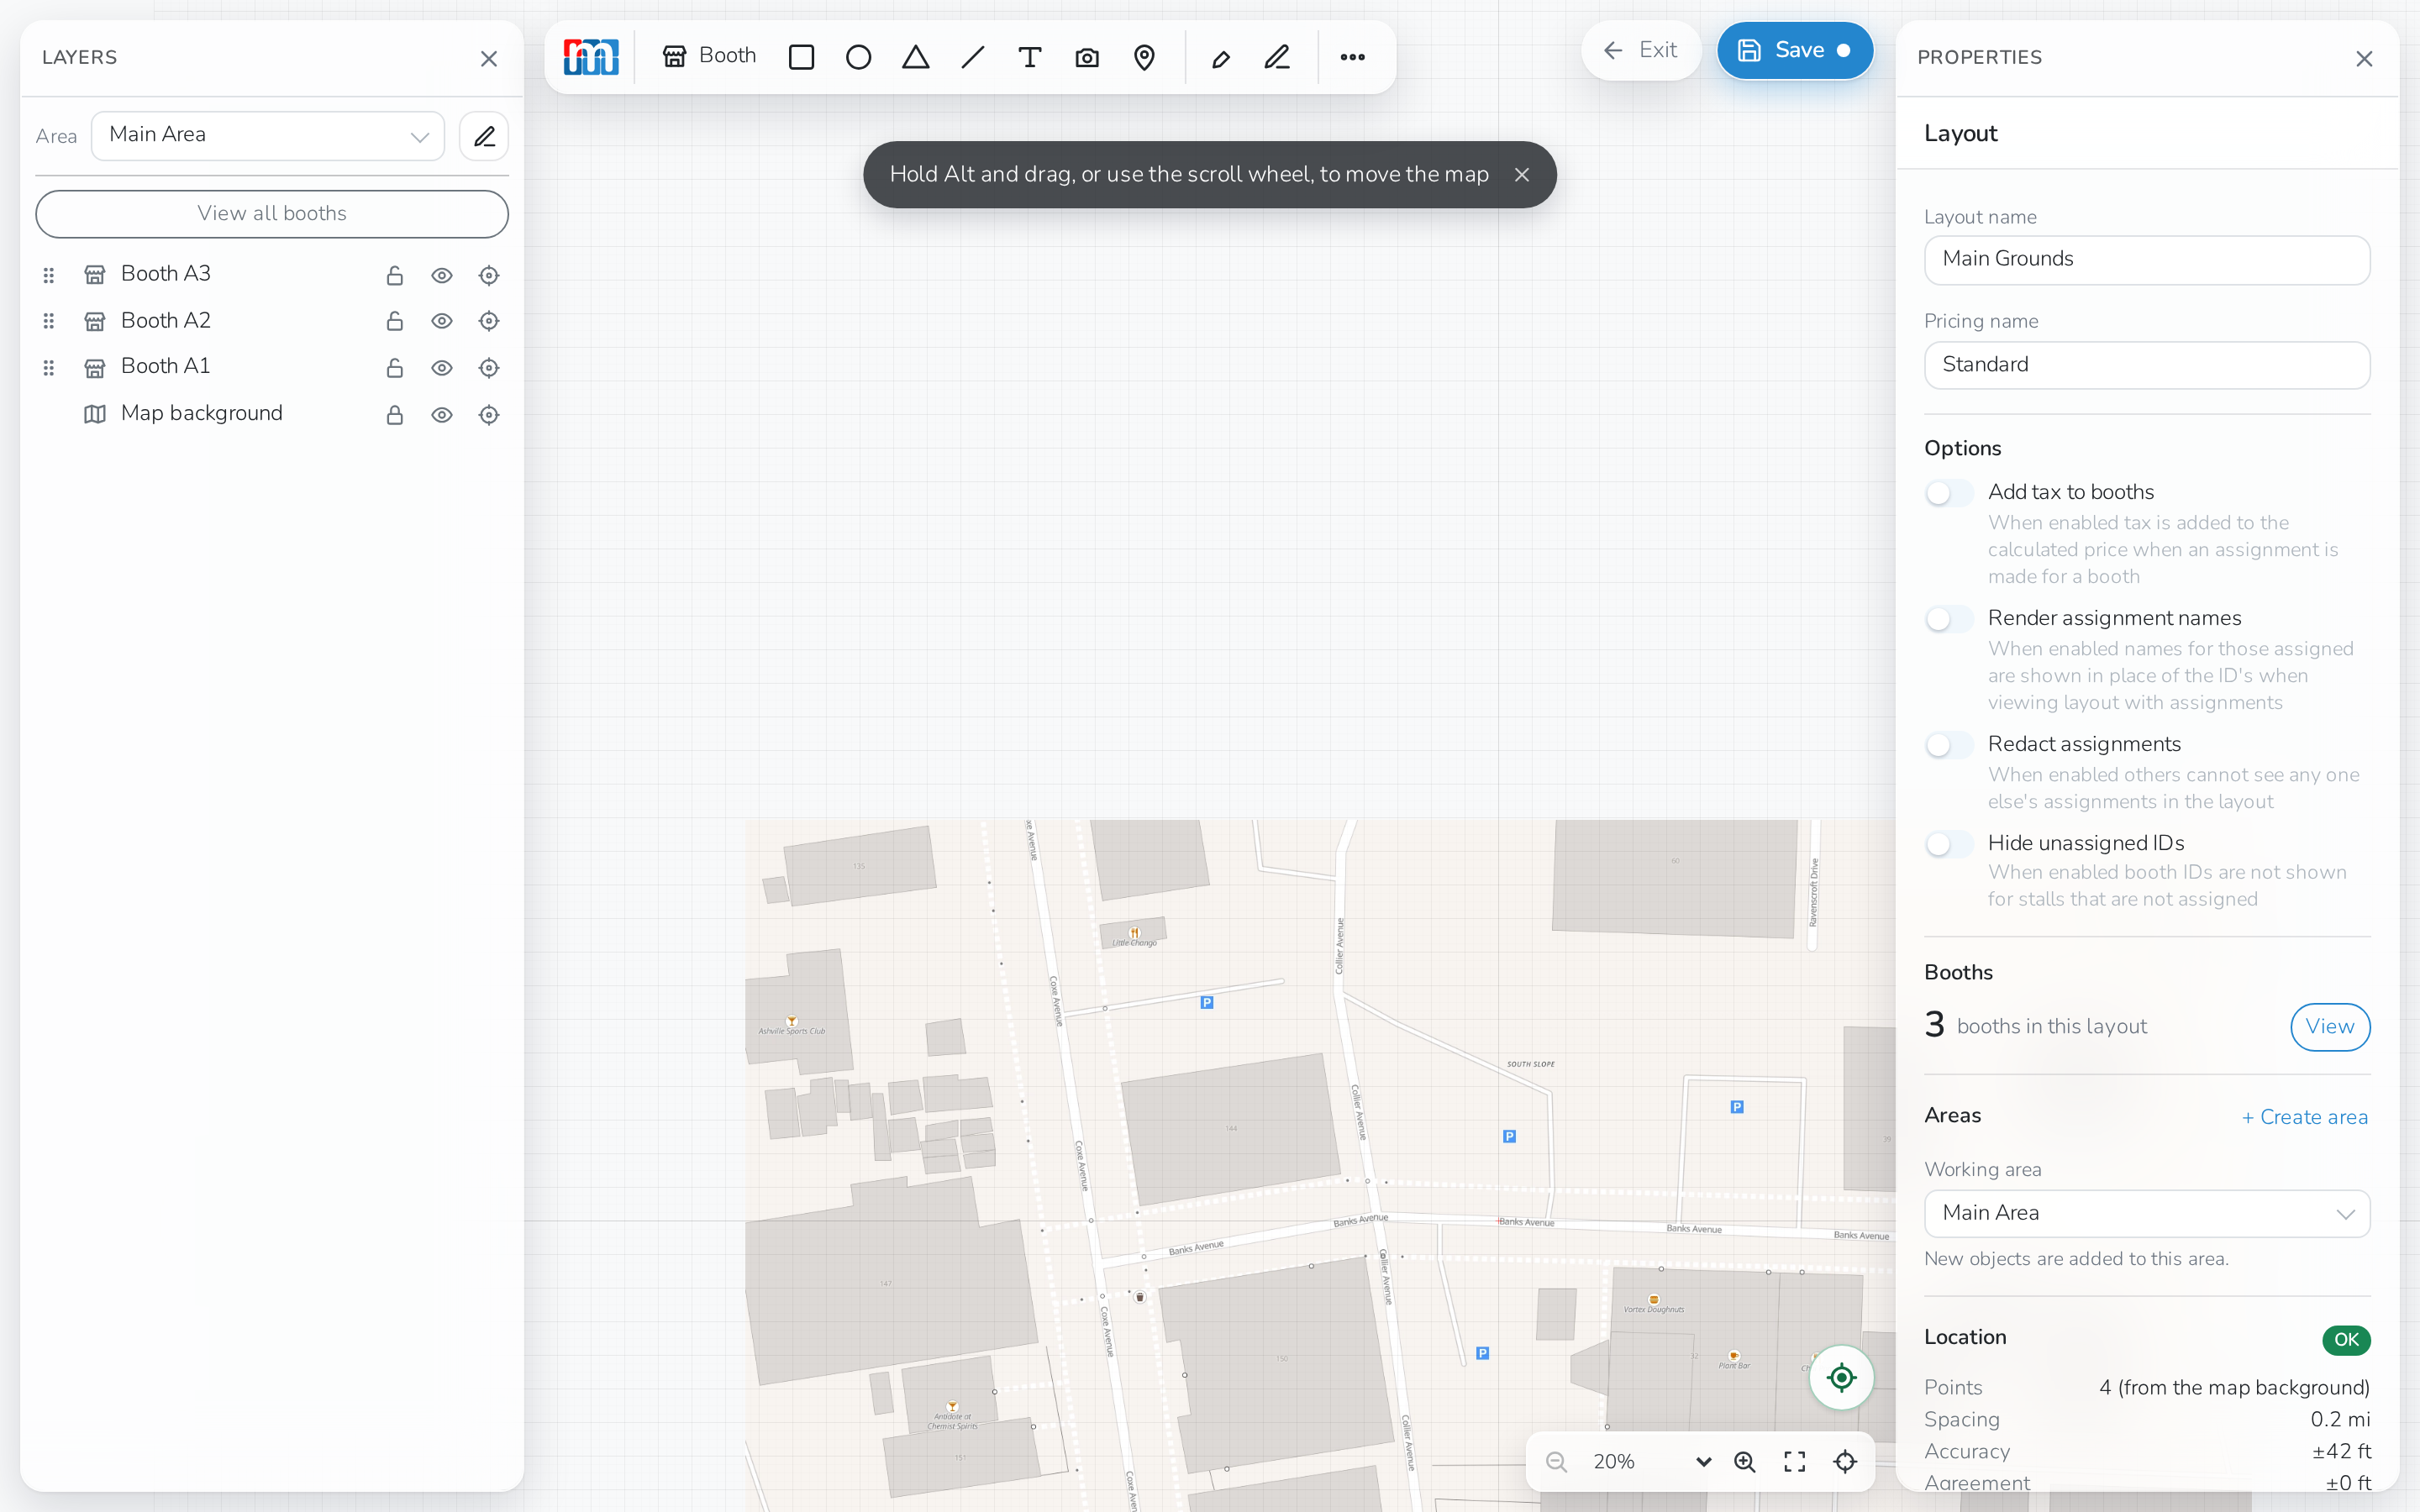Exit the layout editor
This screenshot has height=1512, width=2420.
click(x=1640, y=50)
